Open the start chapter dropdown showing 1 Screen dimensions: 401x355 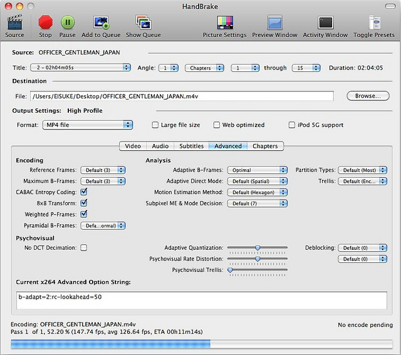tap(245, 68)
